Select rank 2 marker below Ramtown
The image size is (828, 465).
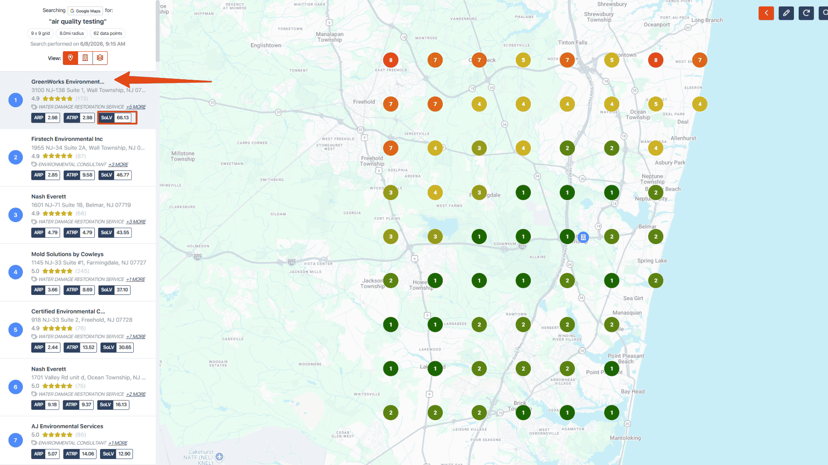(523, 325)
